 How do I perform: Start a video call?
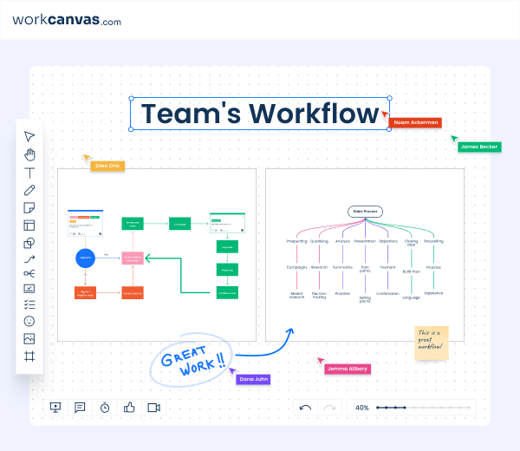coord(154,408)
